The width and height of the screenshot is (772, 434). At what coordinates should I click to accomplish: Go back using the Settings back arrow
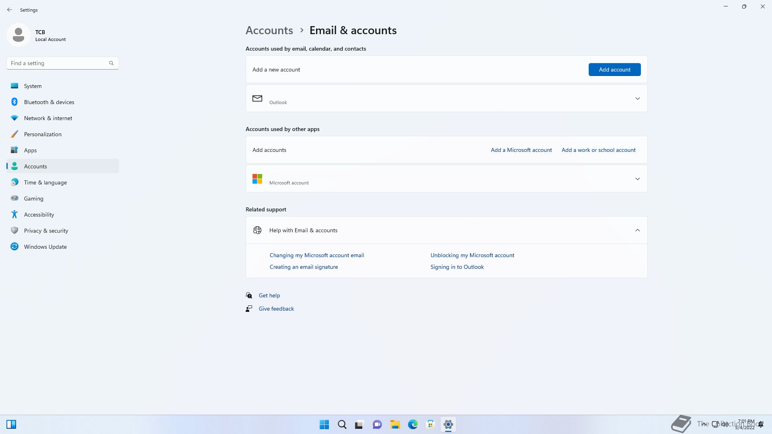pos(10,10)
